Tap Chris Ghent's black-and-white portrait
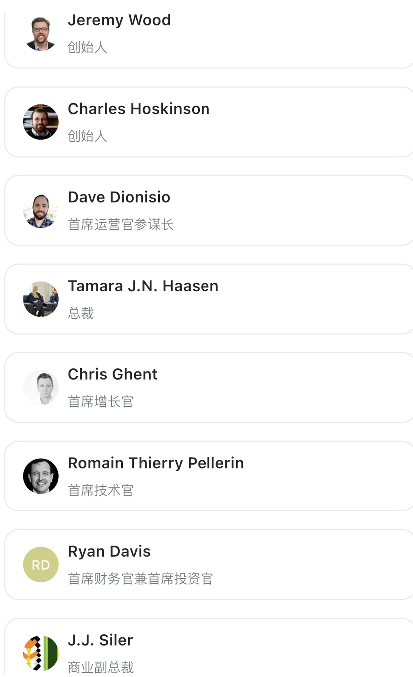Viewport: 413px width, 677px height. pos(41,387)
